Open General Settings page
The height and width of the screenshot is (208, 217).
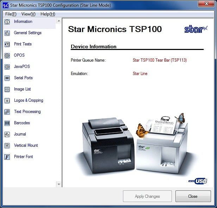pyautogui.click(x=28, y=33)
